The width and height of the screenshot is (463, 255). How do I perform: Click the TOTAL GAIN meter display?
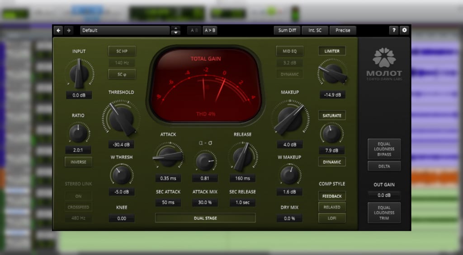(x=206, y=86)
